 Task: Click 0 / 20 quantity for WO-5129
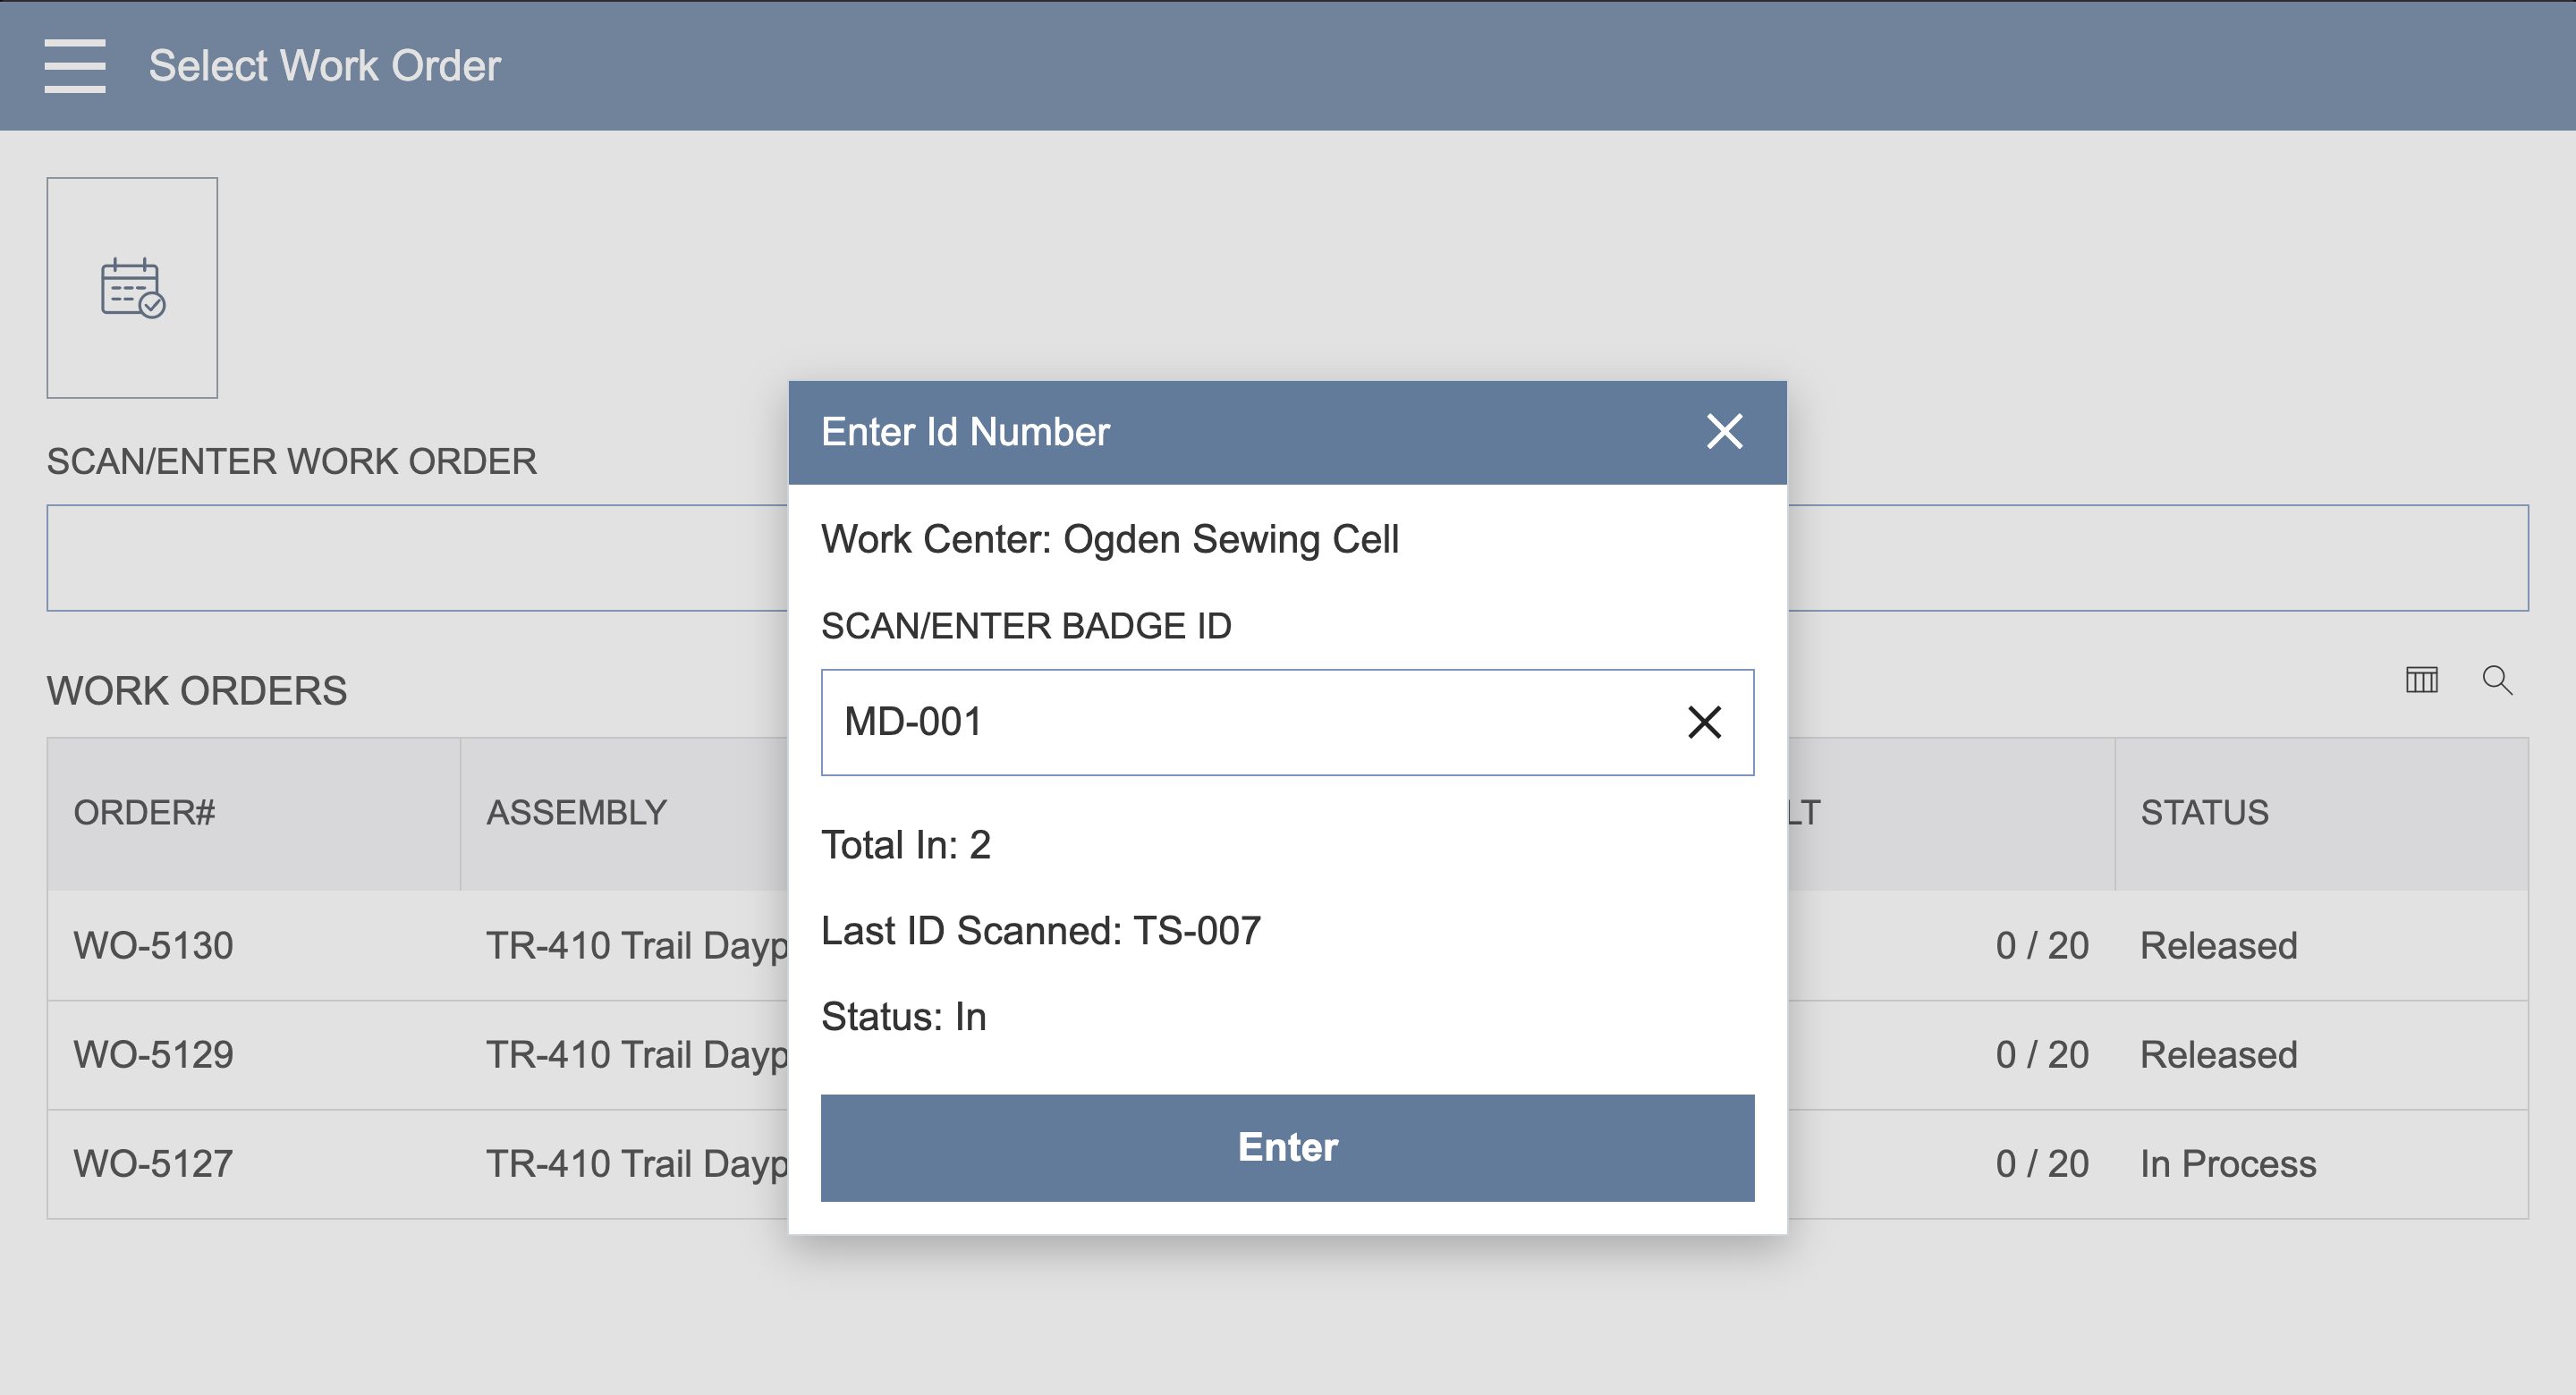[x=2042, y=1054]
